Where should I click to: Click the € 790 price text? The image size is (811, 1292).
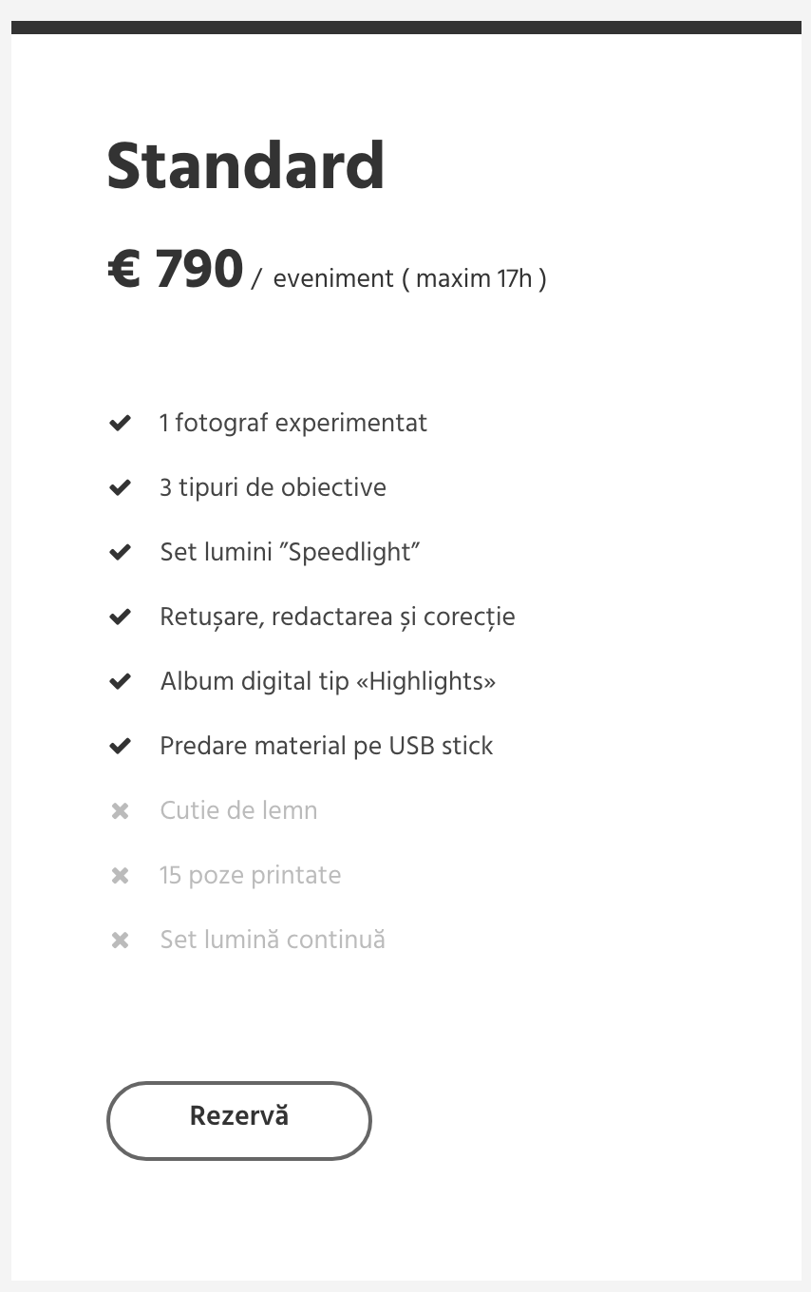(x=175, y=270)
